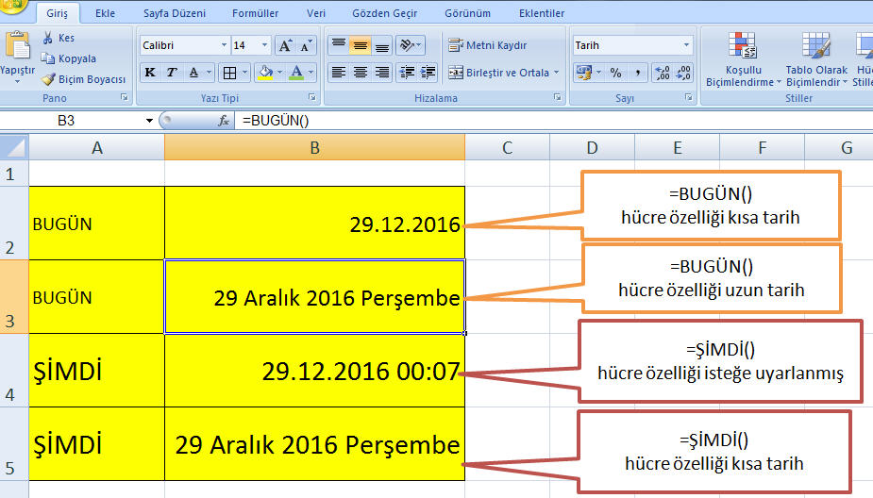
Task: Open the Pano clipboard dialog launcher
Action: tap(125, 97)
